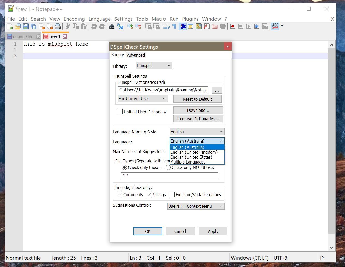Image resolution: width=345 pixels, height=267 pixels.
Task: Click the Save file toolbar icon
Action: point(26,26)
